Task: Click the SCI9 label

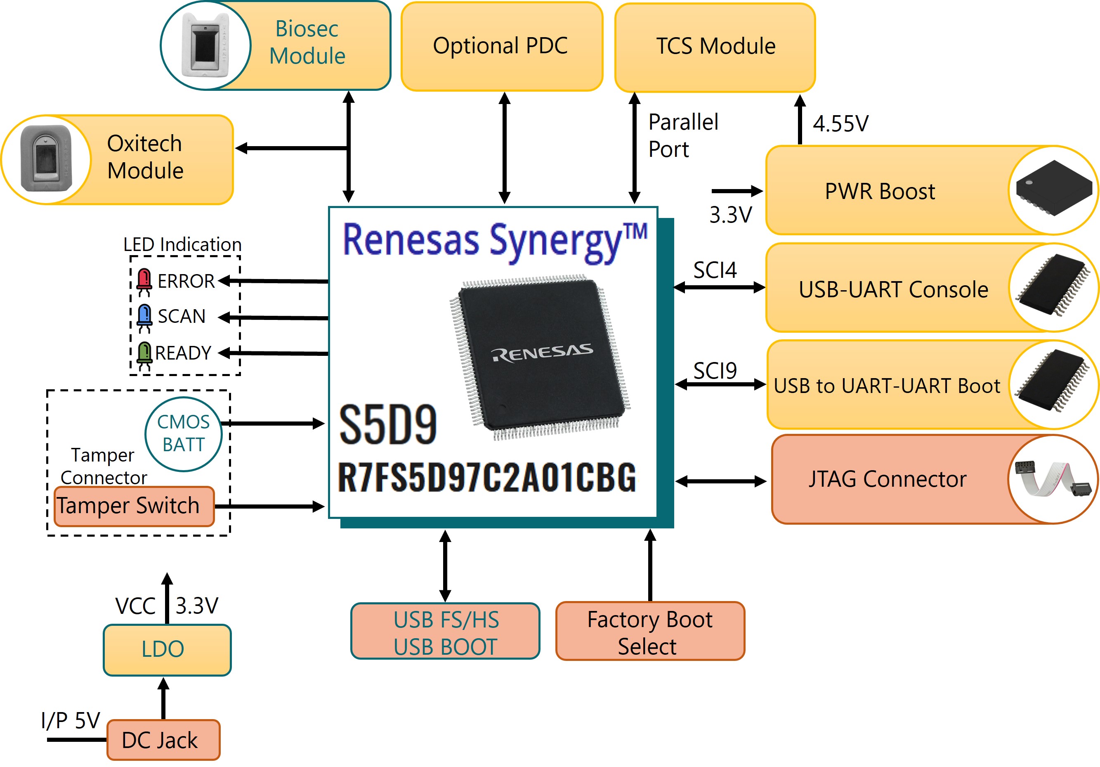Action: (x=715, y=371)
